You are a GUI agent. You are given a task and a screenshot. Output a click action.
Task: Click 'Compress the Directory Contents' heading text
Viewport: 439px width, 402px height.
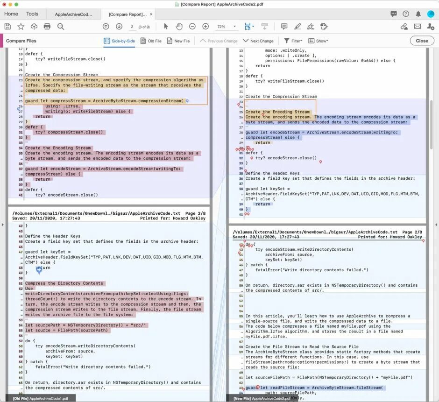pyautogui.click(x=64, y=283)
